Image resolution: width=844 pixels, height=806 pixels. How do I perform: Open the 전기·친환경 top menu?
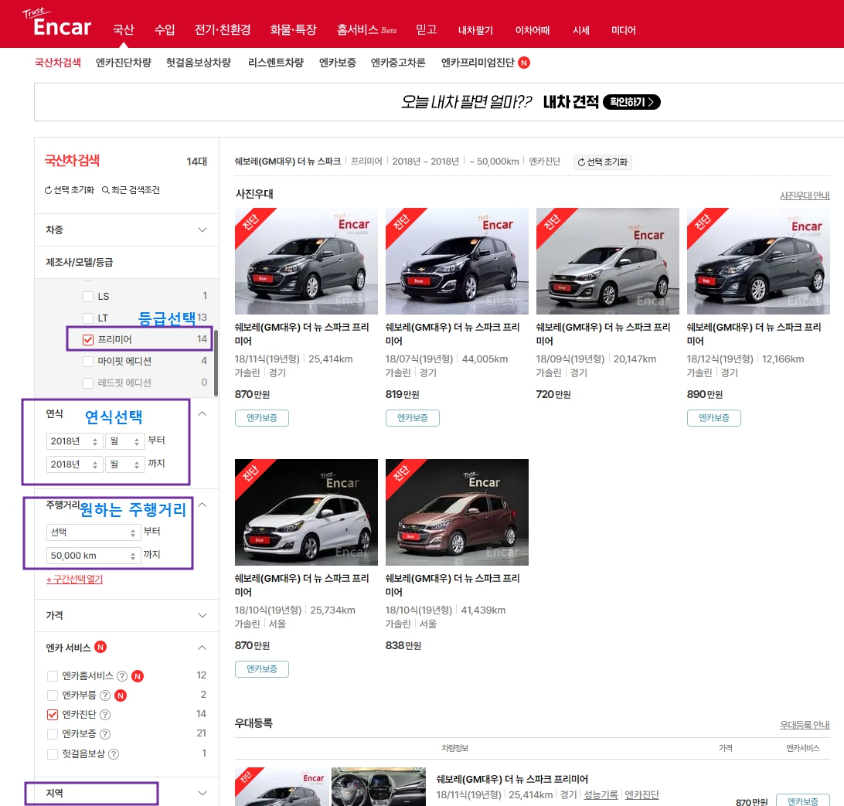coord(223,29)
